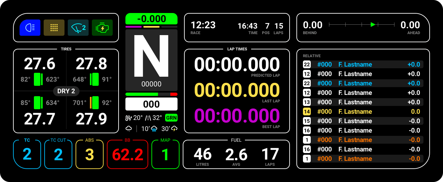
Task: Click the current weather cloud icon
Action: point(129,129)
